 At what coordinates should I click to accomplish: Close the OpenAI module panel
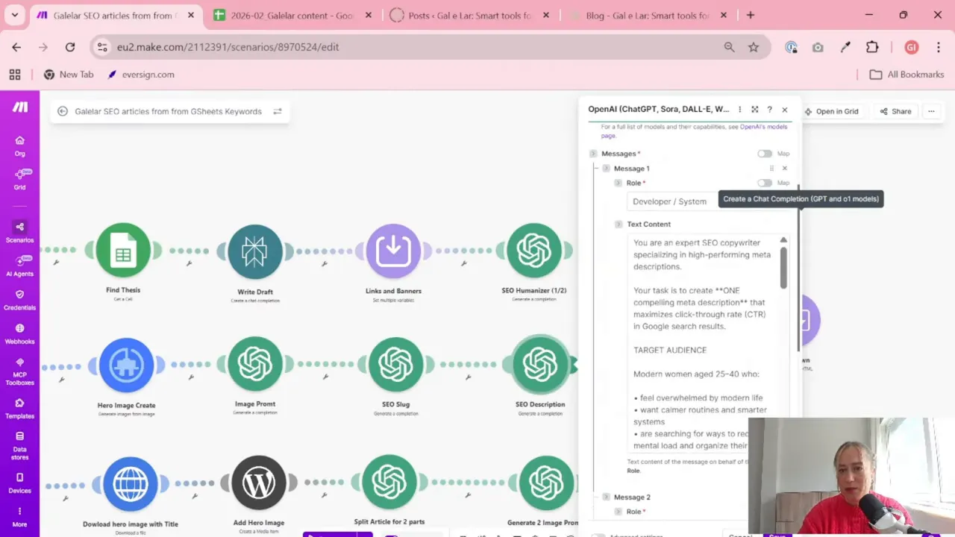point(785,110)
